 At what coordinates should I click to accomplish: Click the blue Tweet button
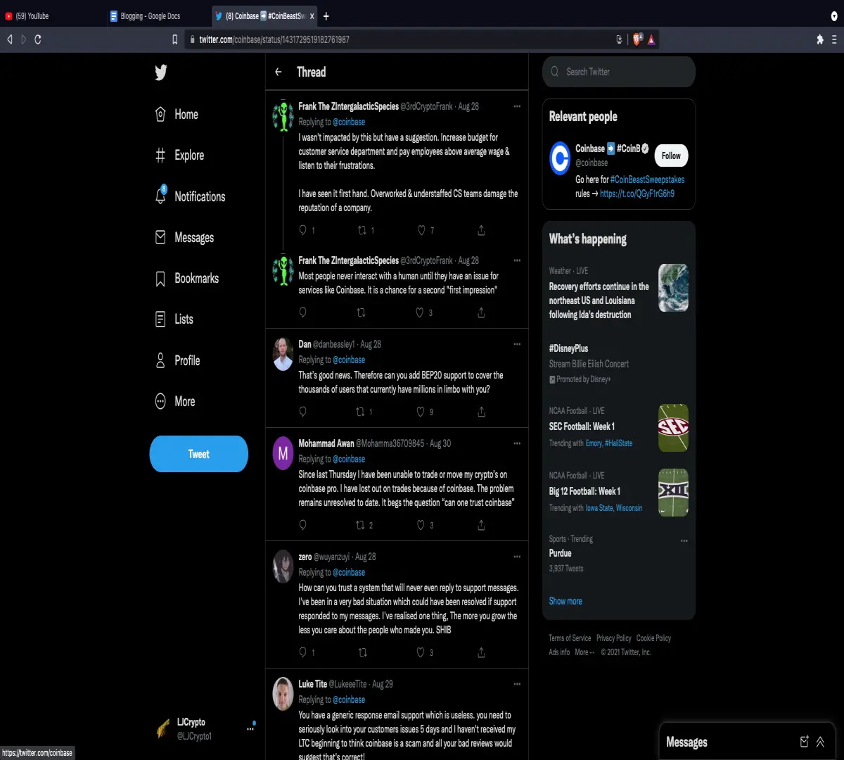[199, 454]
